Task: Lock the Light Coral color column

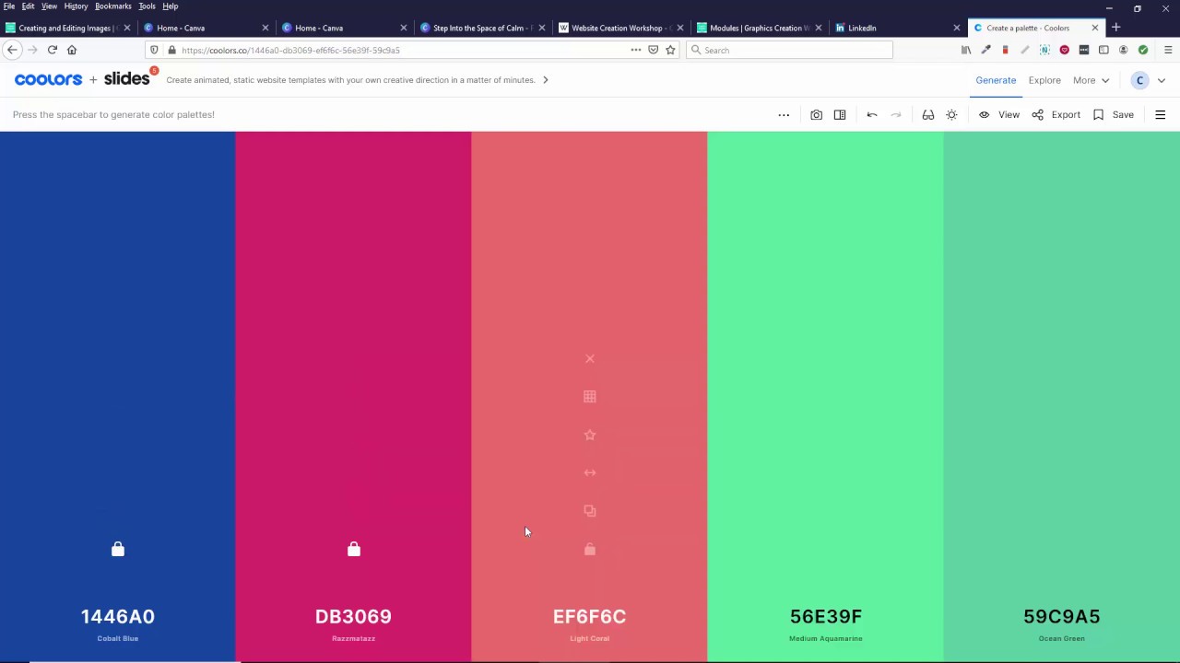Action: click(x=590, y=549)
